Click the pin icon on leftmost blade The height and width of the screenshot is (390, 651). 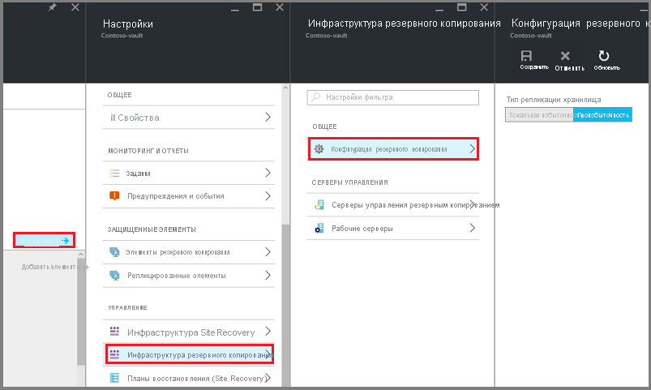[x=53, y=7]
